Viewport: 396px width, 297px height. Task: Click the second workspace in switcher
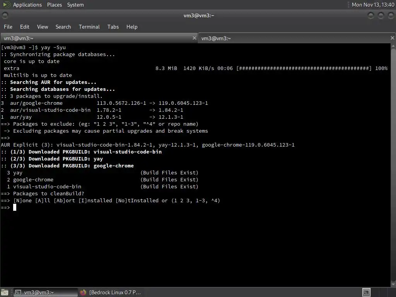(x=375, y=292)
